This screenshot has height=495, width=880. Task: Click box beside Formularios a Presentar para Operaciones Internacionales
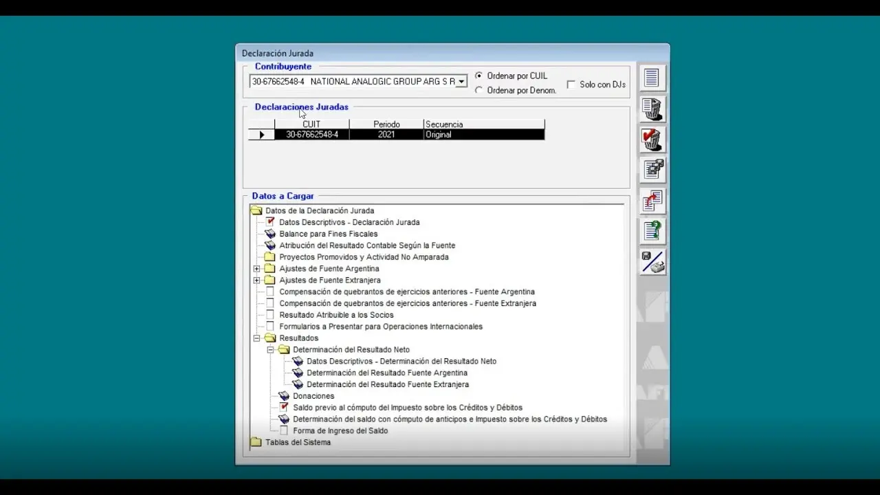click(x=270, y=327)
